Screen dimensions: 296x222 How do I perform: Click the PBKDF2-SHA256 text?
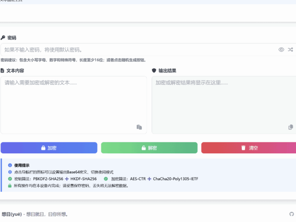48,179
